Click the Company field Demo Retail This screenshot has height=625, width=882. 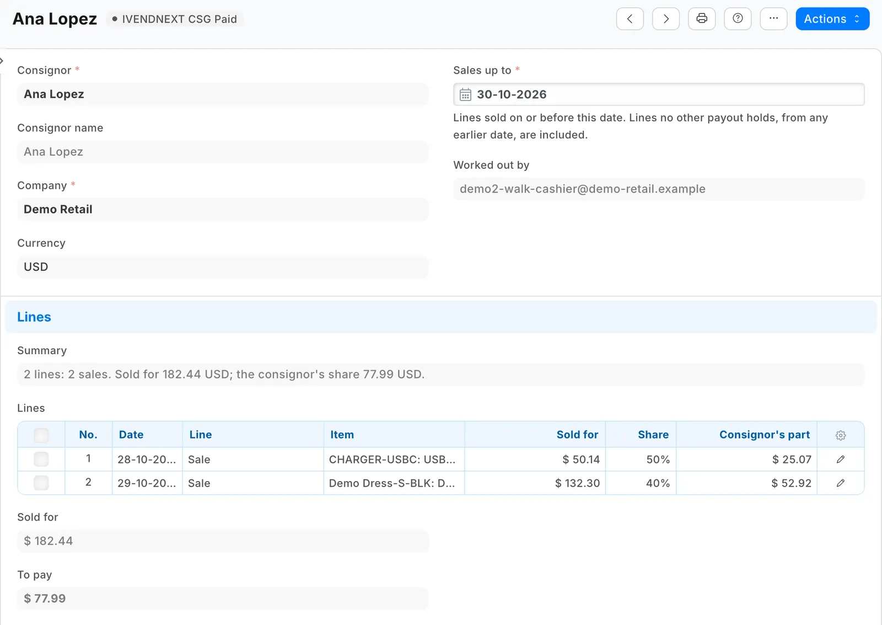tap(223, 210)
